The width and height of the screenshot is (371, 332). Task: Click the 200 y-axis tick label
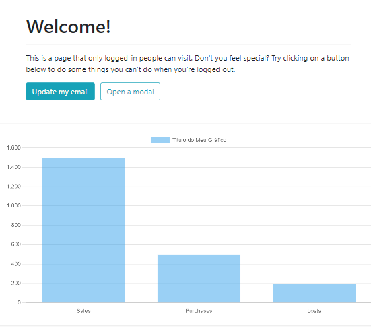(x=16, y=283)
